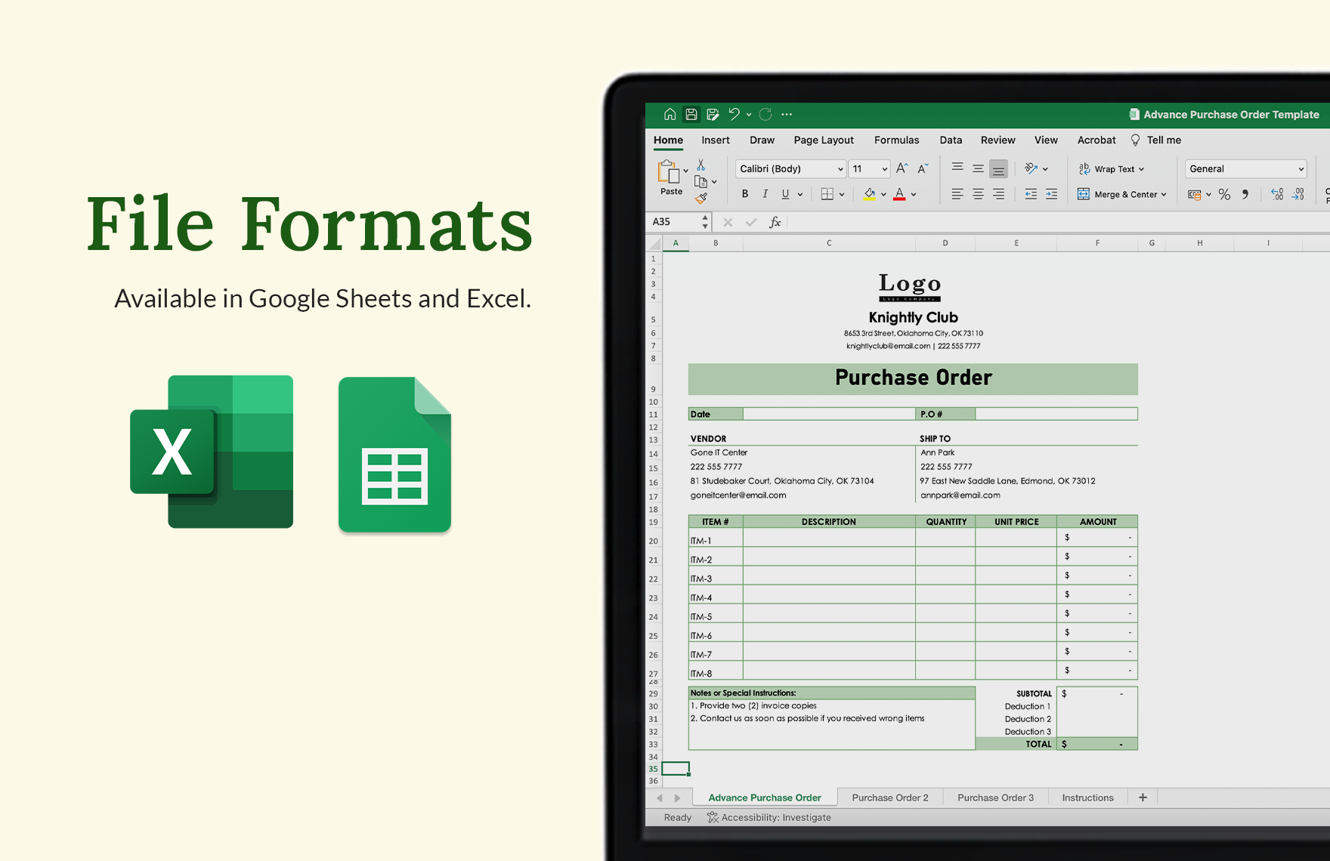Select center alignment
The width and height of the screenshot is (1330, 861).
[978, 194]
